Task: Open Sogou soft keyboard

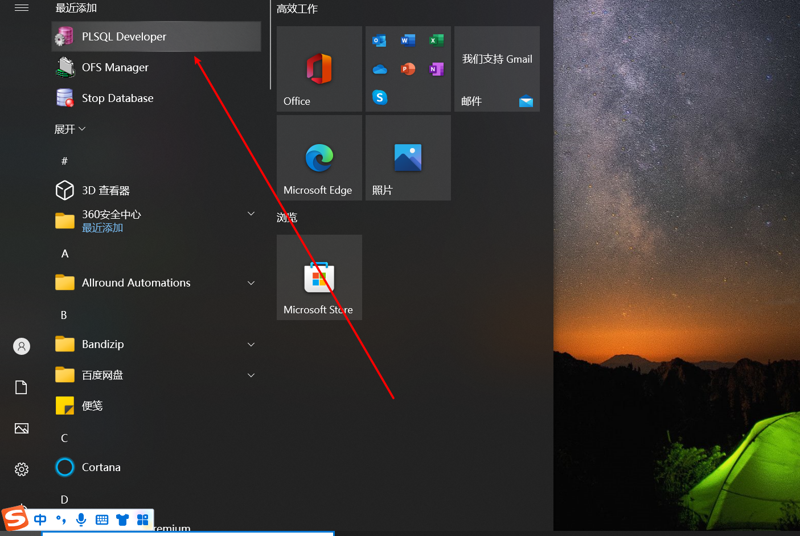Action: tap(102, 519)
